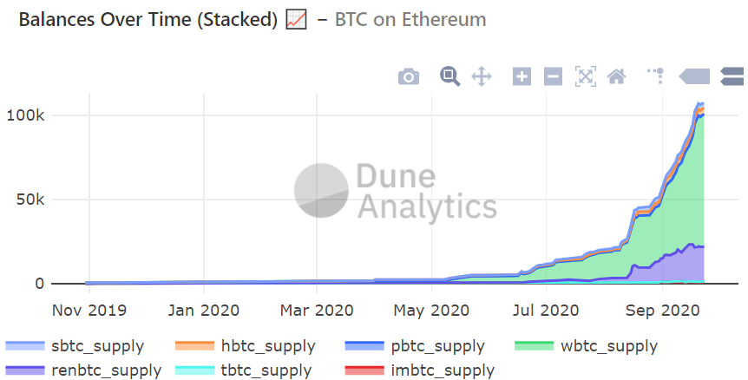Click the Zoom out minus icon
748x380 pixels.
tap(553, 76)
